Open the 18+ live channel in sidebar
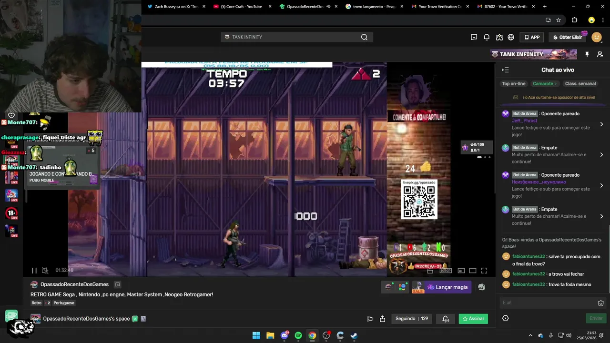The image size is (610, 343). click(11, 213)
